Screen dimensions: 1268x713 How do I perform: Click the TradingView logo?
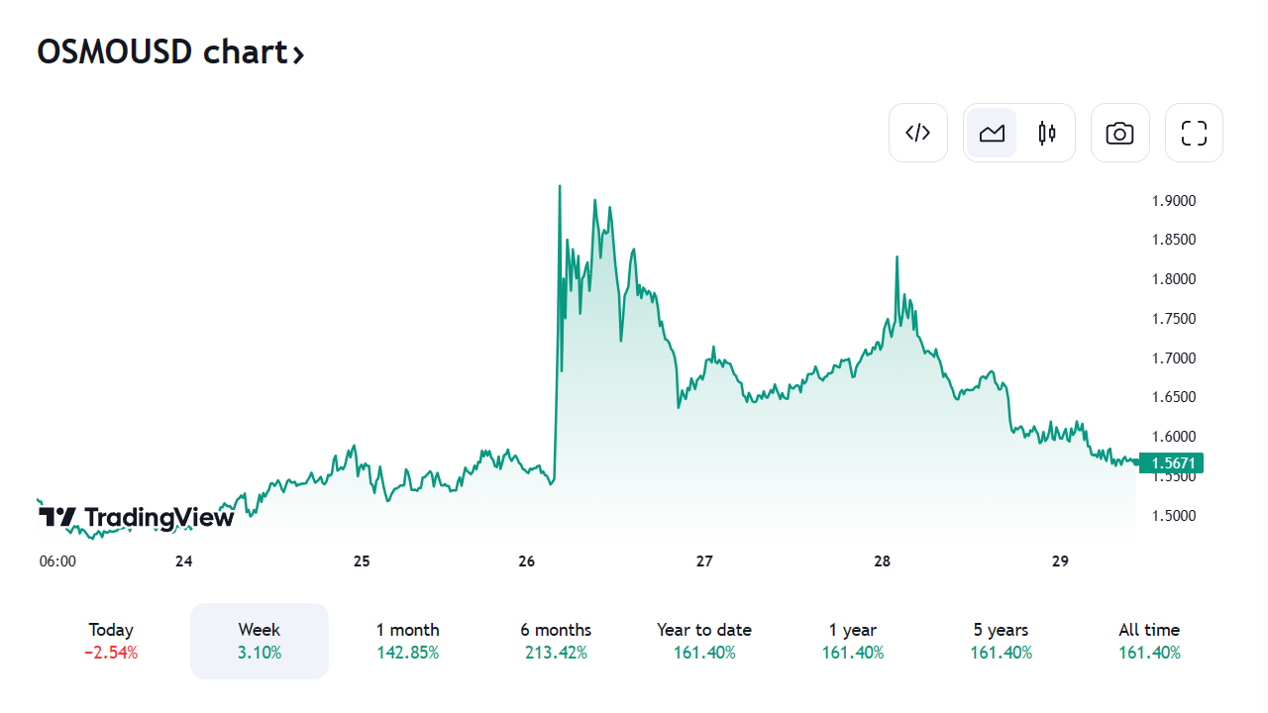(x=137, y=517)
